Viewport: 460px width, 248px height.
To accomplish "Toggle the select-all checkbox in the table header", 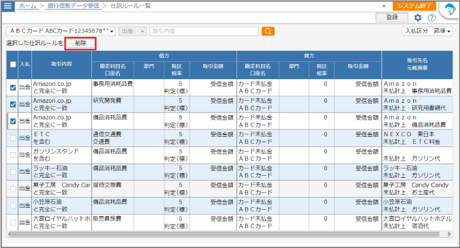I will point(13,64).
